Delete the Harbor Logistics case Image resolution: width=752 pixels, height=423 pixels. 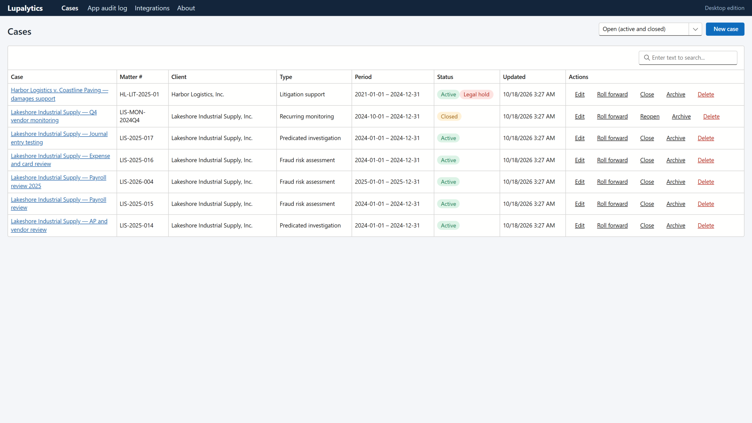tap(706, 94)
